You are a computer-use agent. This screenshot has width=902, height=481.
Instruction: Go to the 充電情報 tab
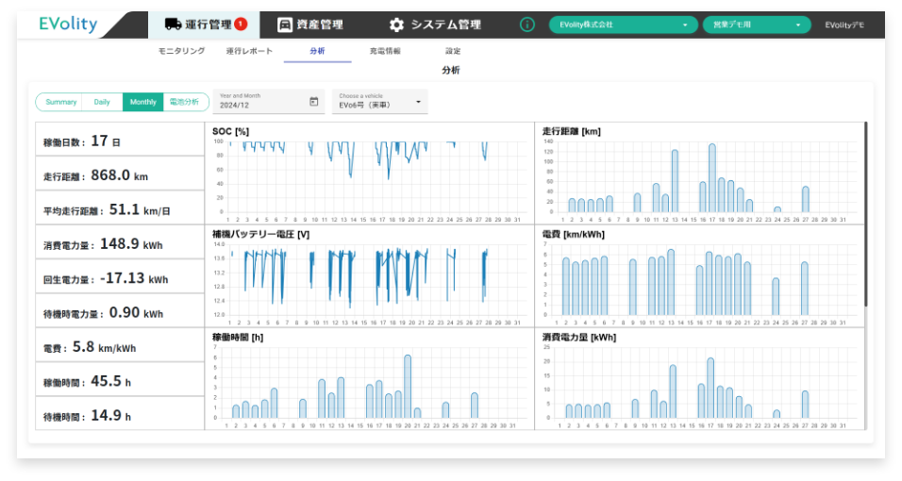coord(385,51)
